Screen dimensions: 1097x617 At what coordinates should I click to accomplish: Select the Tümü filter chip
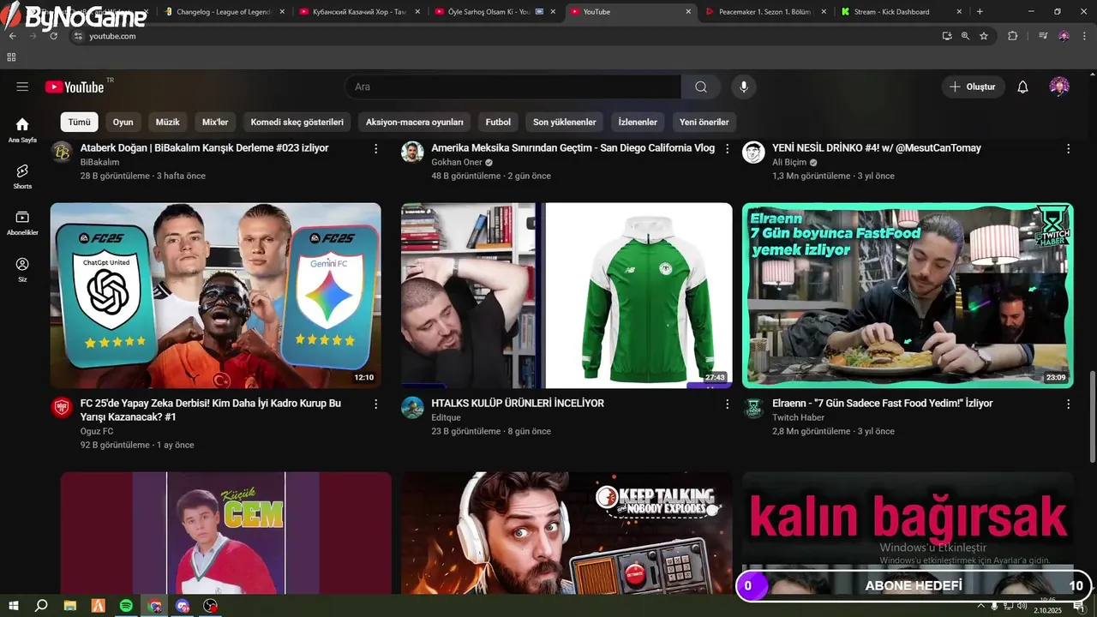79,122
